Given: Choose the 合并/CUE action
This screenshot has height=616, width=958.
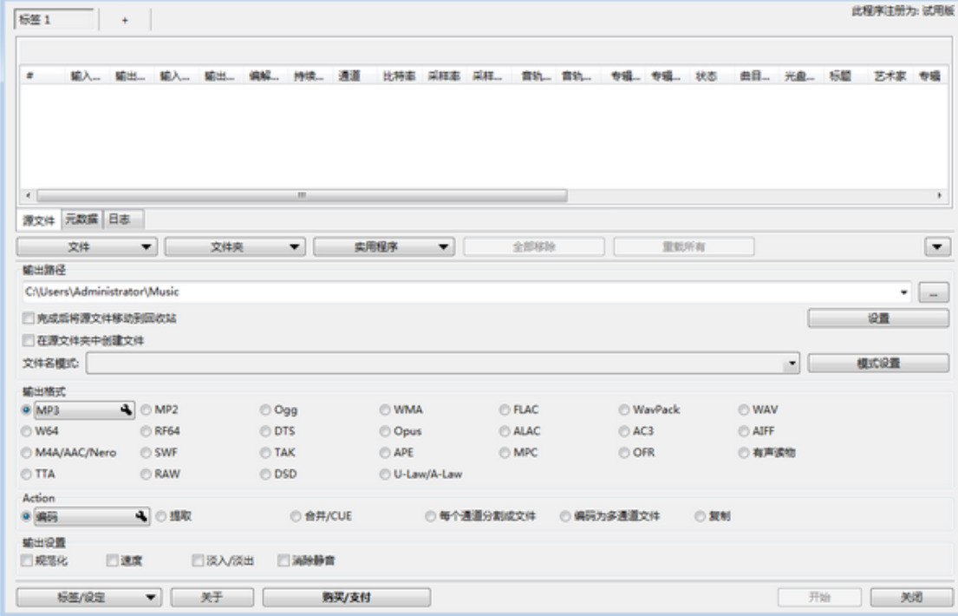Looking at the screenshot, I should pos(296,516).
